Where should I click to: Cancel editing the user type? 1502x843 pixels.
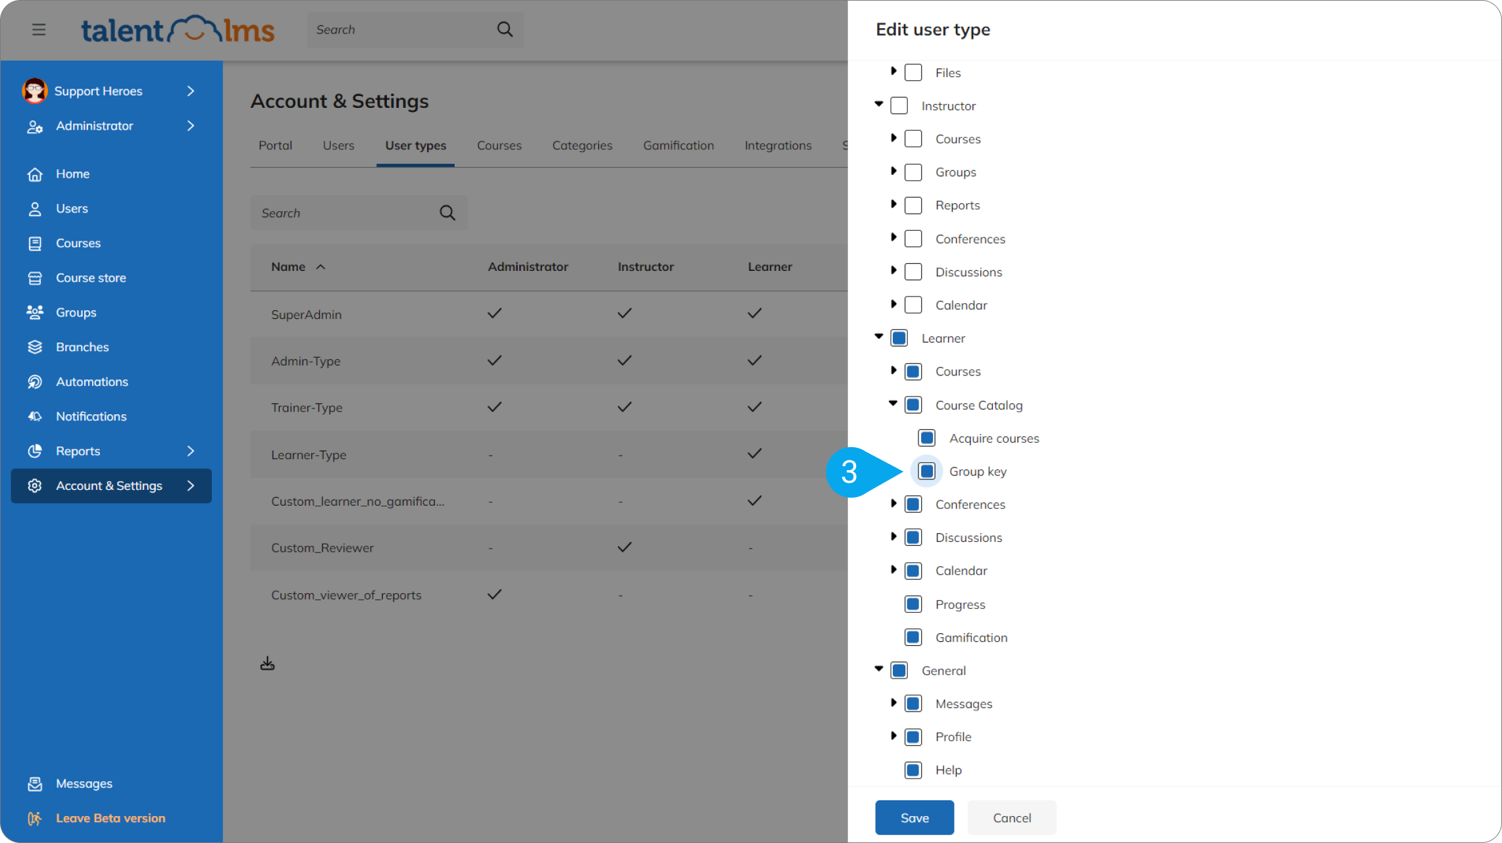click(x=1012, y=818)
